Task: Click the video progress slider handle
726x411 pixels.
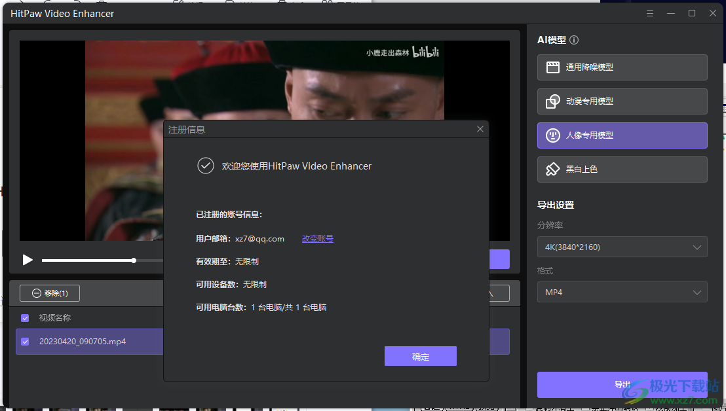Action: [x=134, y=260]
